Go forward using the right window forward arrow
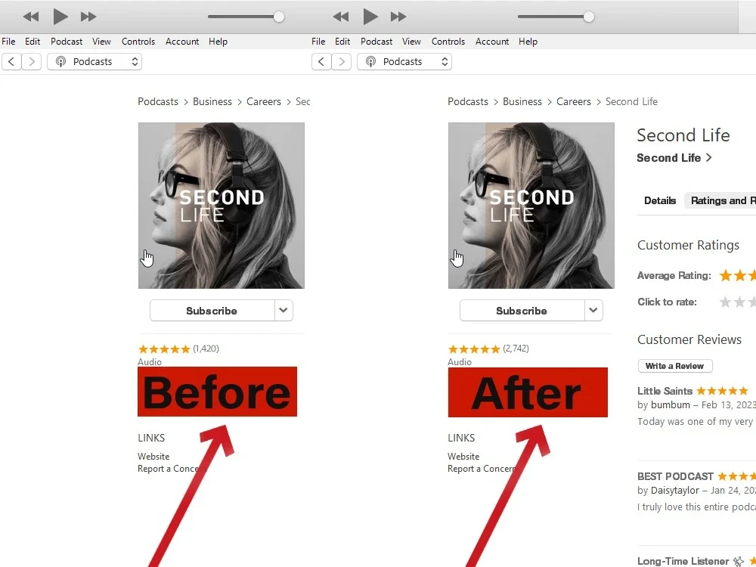 click(x=342, y=62)
